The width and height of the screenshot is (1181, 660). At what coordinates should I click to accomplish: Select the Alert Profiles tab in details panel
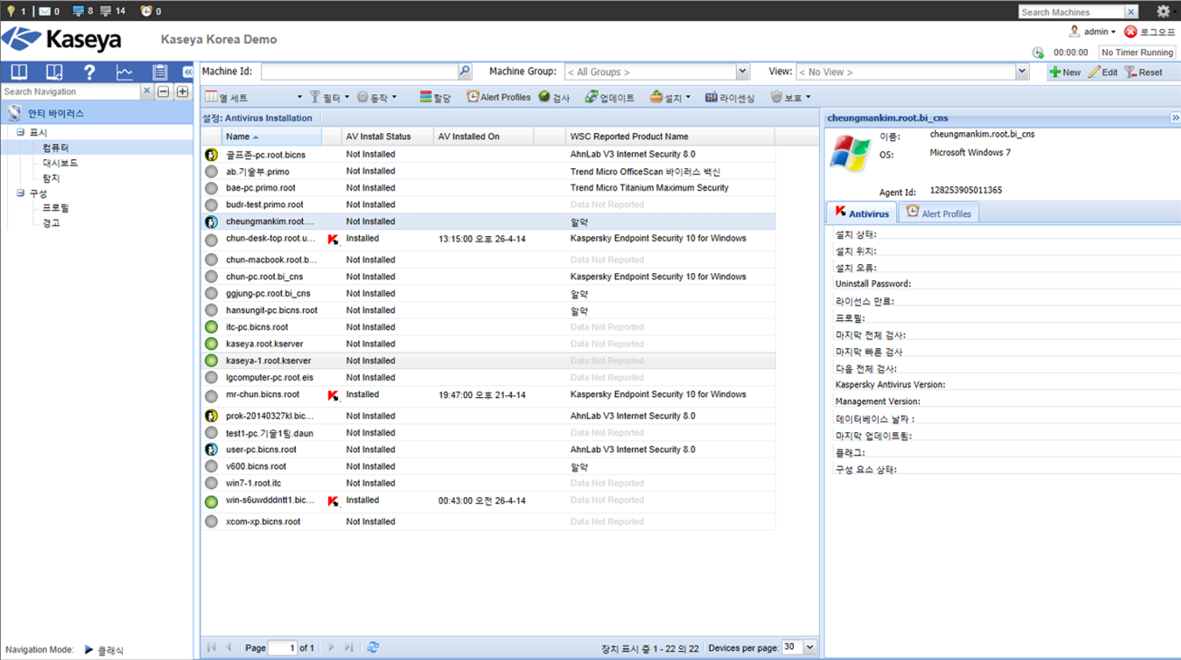939,212
